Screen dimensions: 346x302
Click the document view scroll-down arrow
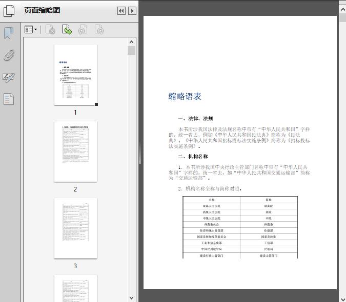pos(342,298)
